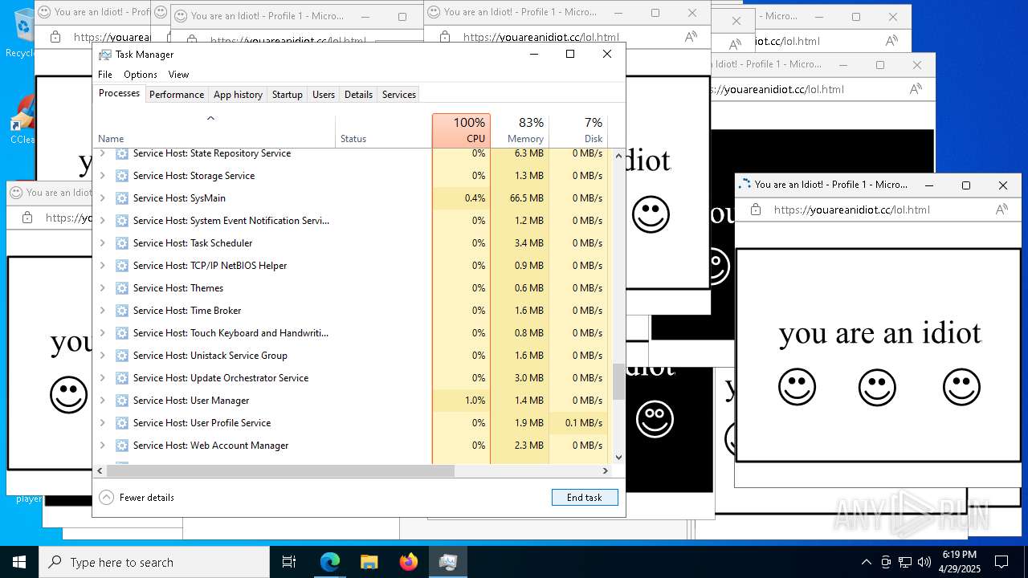Click the End task button
The width and height of the screenshot is (1028, 578).
585,498
